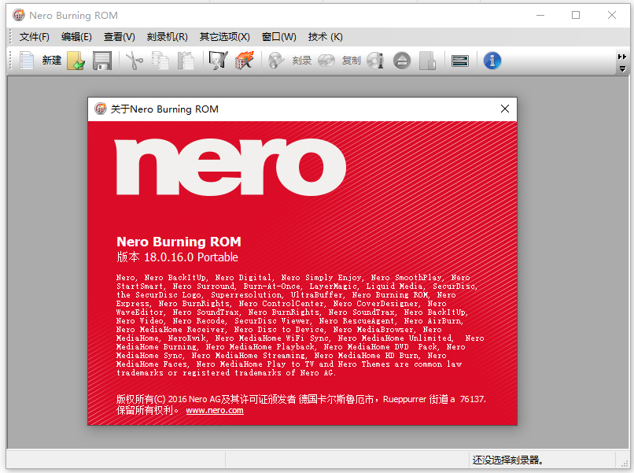Click the Cut scissors icon

pyautogui.click(x=135, y=61)
